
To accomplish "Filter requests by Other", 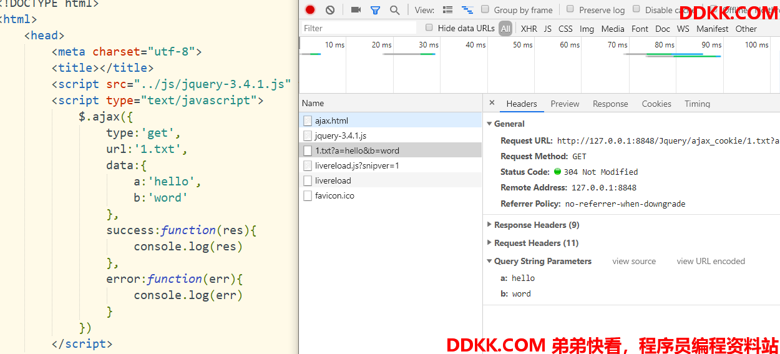I will tap(746, 29).
